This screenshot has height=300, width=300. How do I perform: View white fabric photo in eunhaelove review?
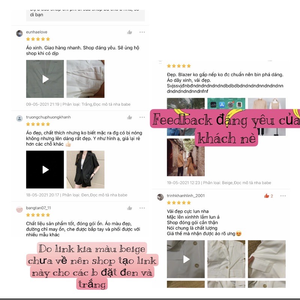pos(85,79)
